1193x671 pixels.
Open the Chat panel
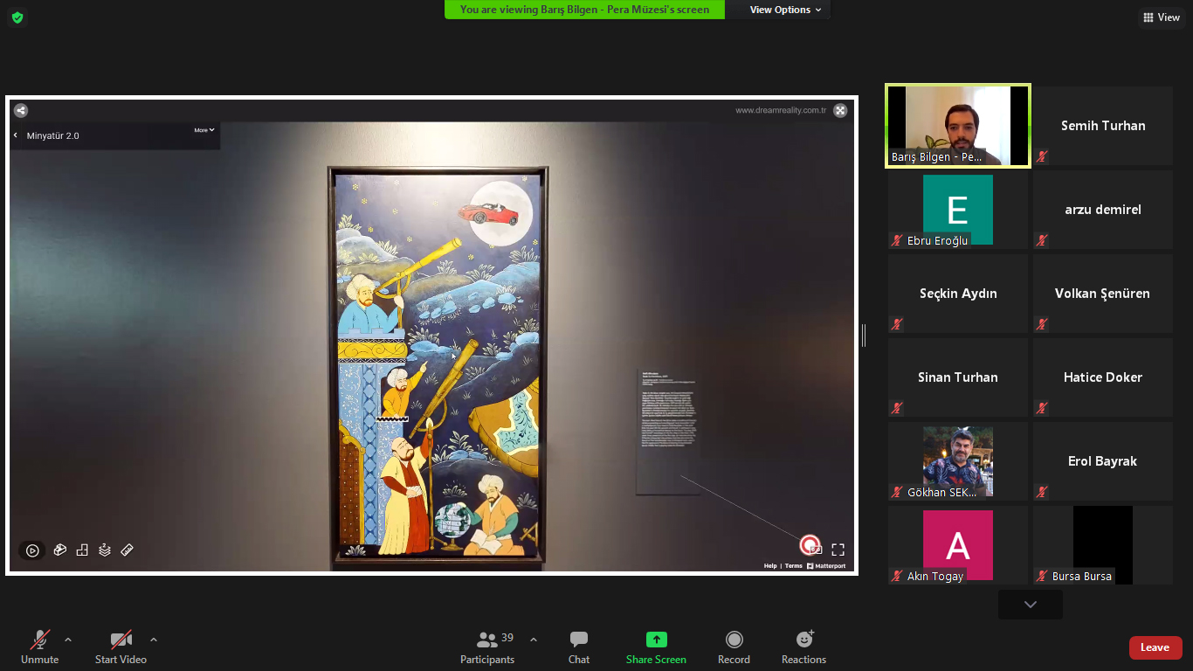579,647
